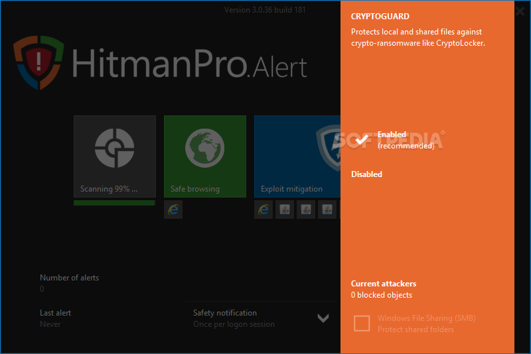
Task: Close the window with the X
Action: (x=520, y=11)
